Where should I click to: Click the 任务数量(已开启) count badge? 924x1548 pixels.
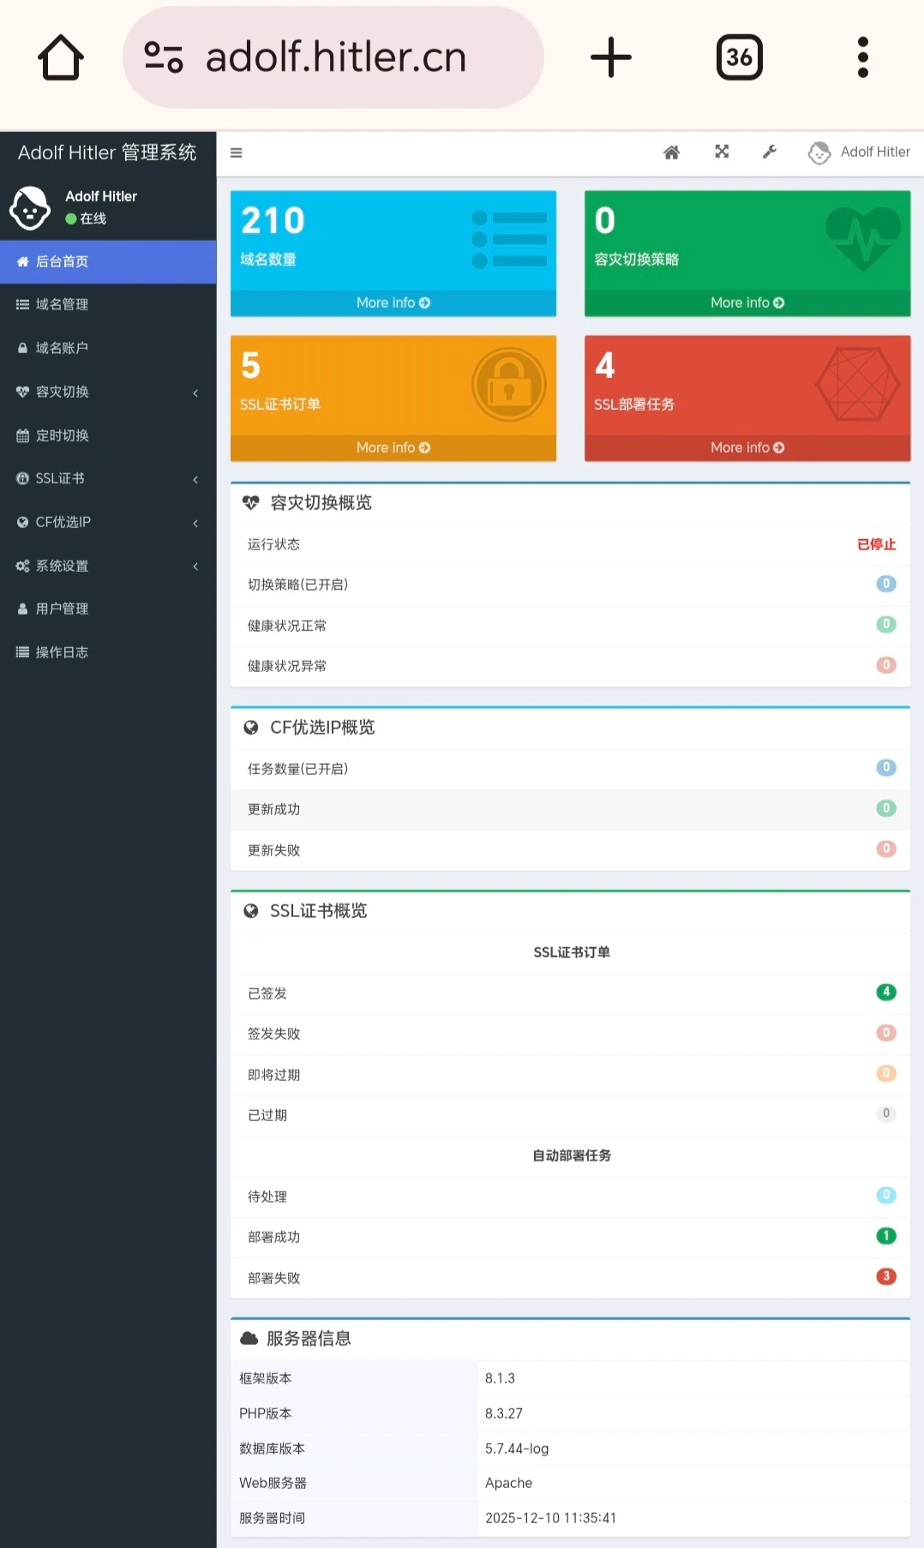click(x=886, y=767)
